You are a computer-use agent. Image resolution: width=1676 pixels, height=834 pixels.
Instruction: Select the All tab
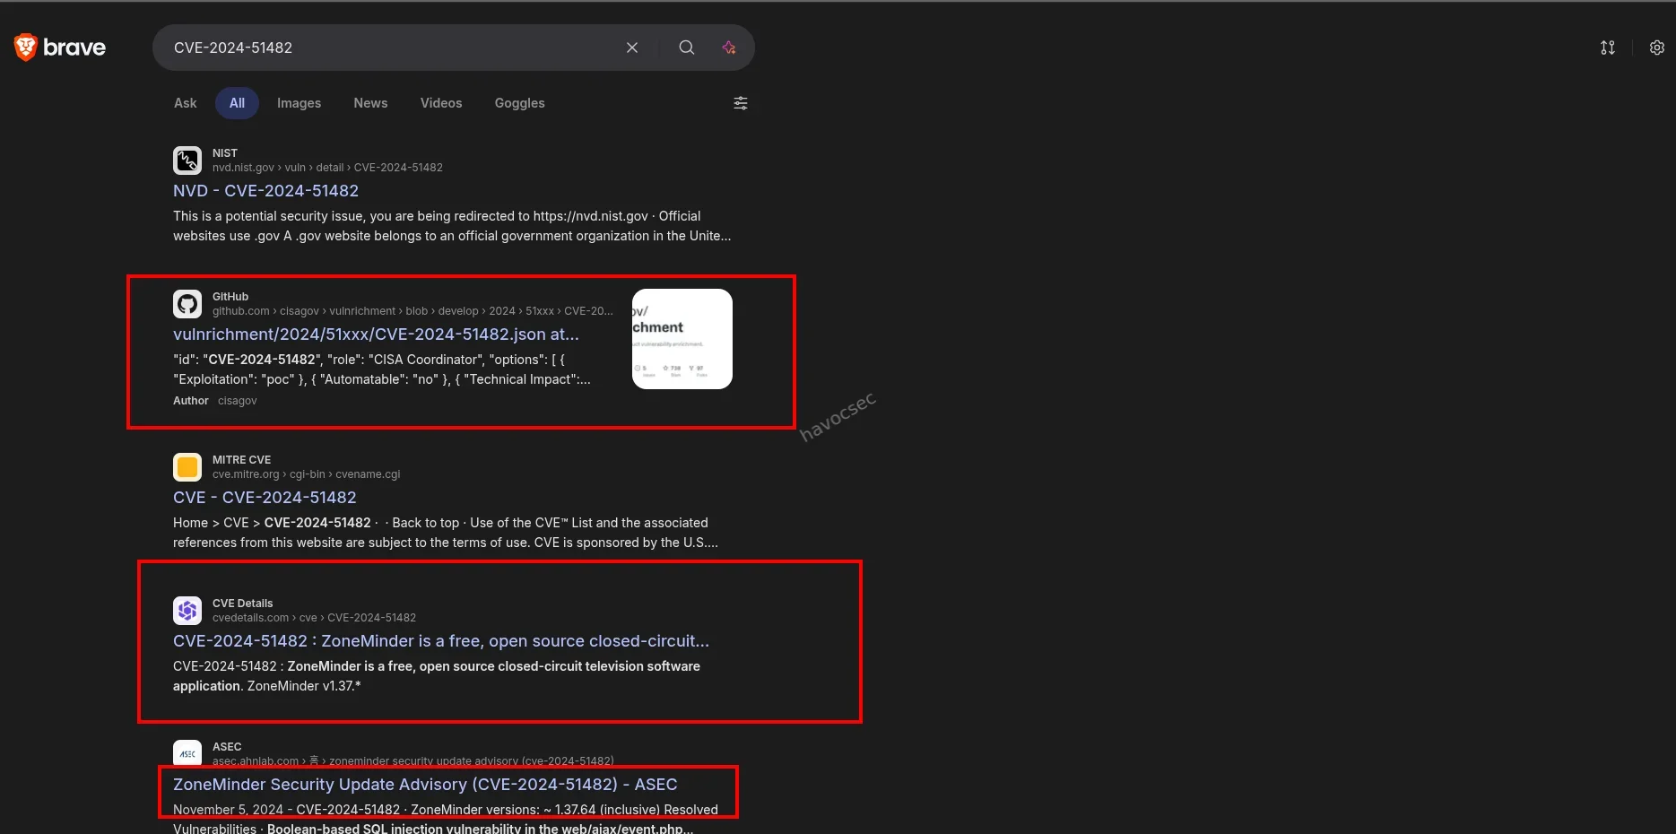pyautogui.click(x=237, y=103)
